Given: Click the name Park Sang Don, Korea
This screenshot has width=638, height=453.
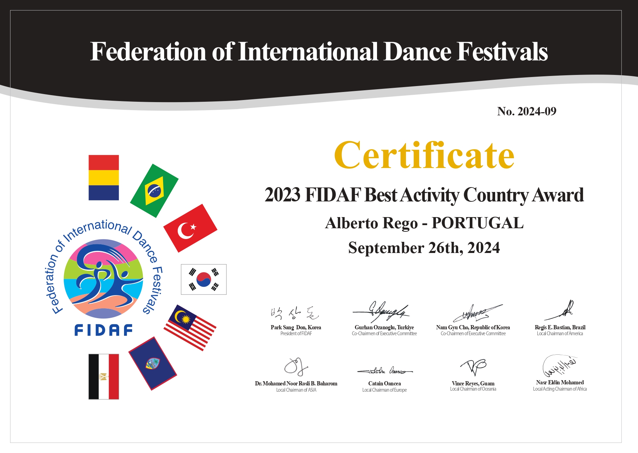Looking at the screenshot, I should [x=296, y=327].
